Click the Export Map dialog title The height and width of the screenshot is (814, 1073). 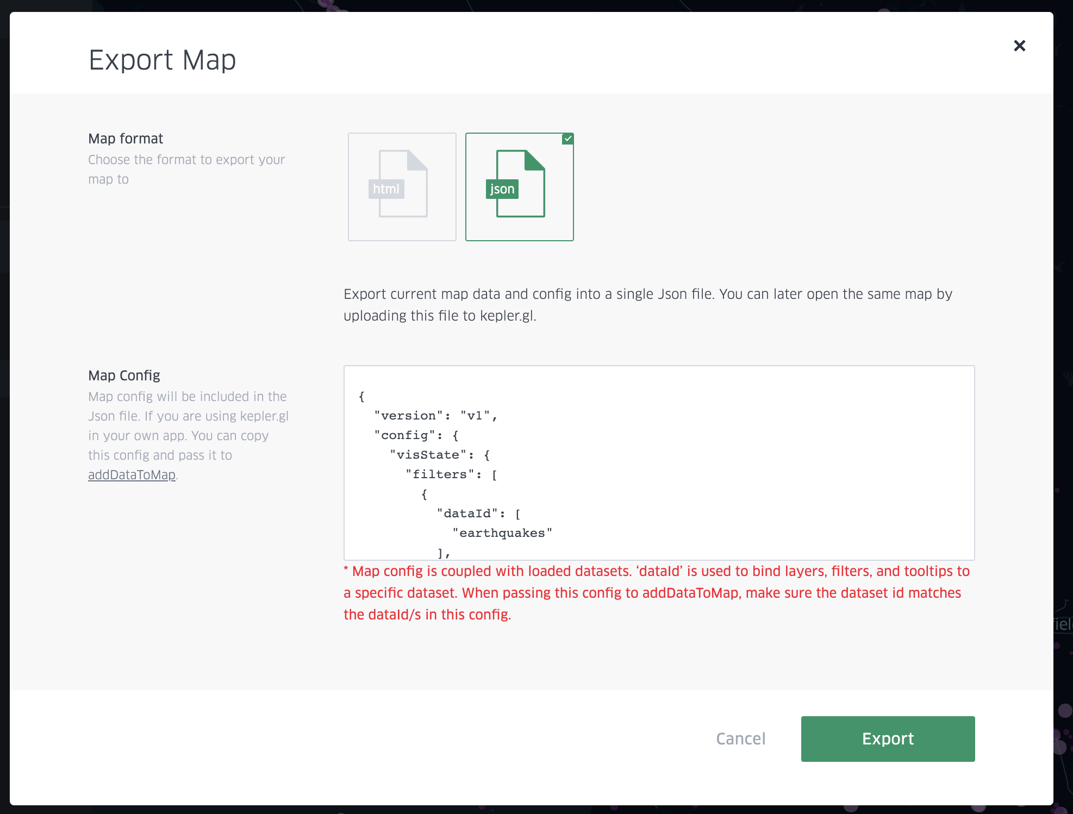click(x=163, y=60)
